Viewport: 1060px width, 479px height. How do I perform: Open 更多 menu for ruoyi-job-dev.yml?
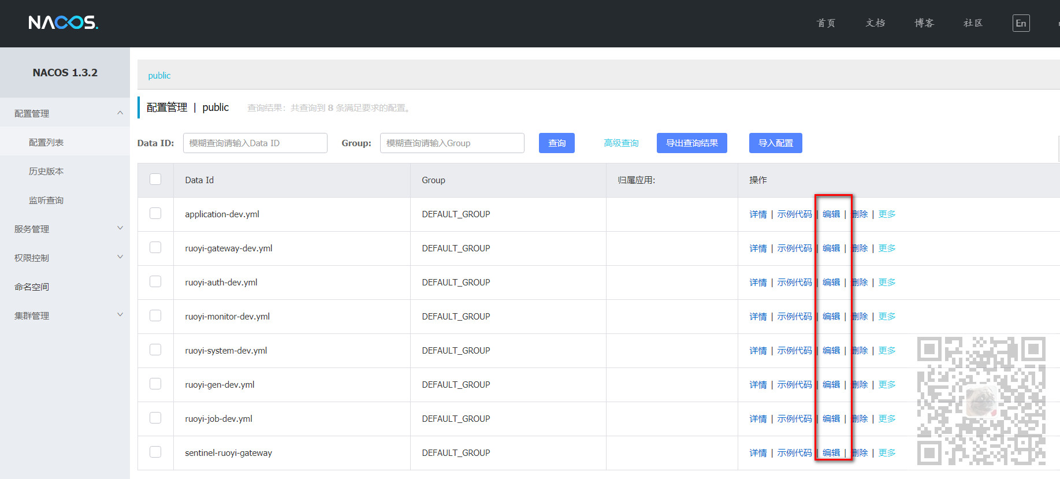click(887, 419)
